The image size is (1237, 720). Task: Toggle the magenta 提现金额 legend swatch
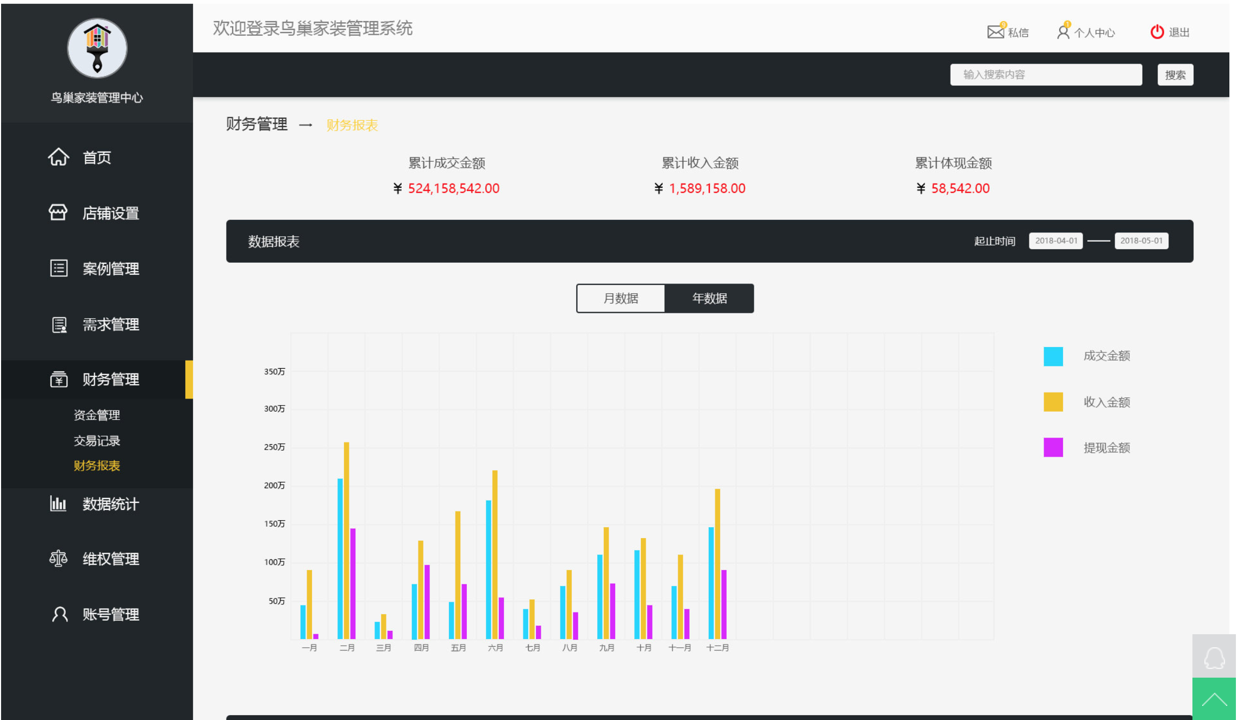point(1053,447)
